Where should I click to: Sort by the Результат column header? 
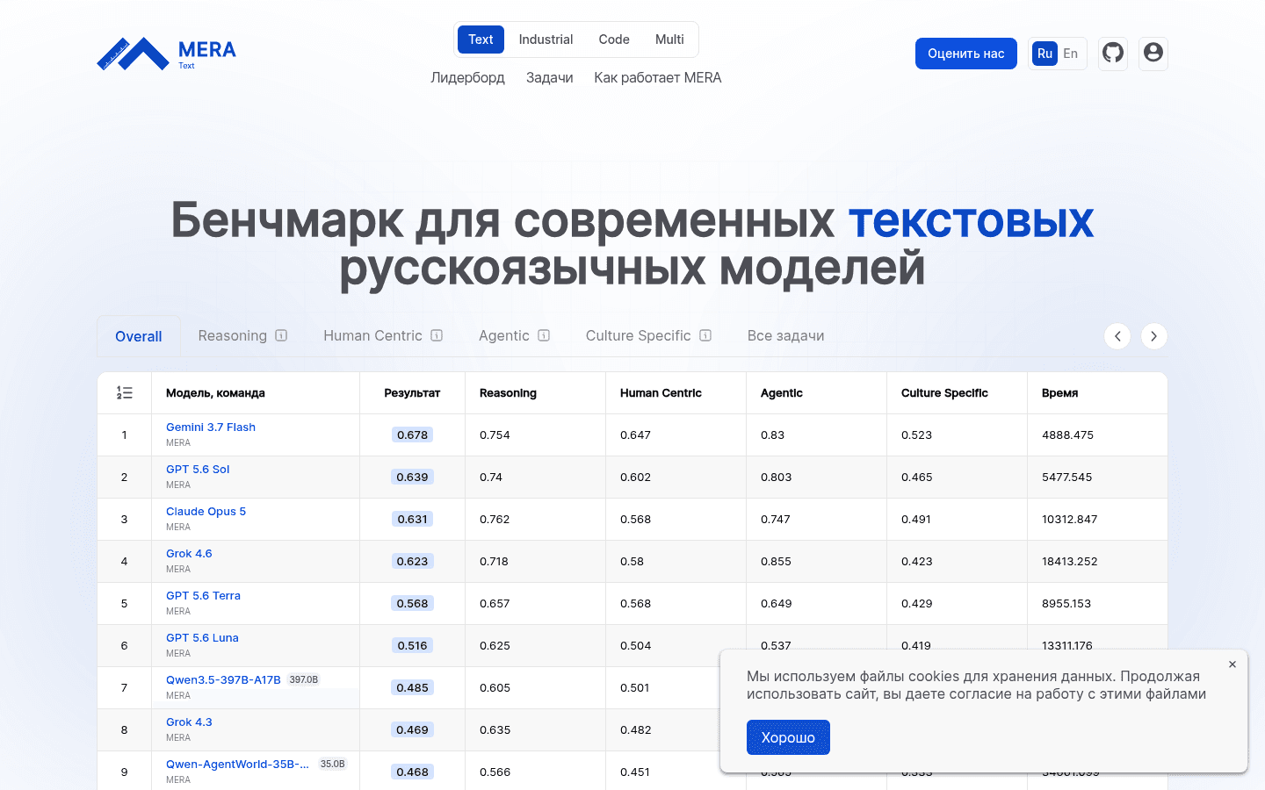point(412,393)
